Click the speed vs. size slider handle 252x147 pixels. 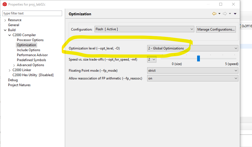[x=198, y=58]
